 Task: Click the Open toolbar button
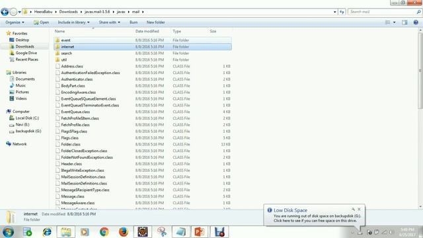pyautogui.click(x=41, y=22)
